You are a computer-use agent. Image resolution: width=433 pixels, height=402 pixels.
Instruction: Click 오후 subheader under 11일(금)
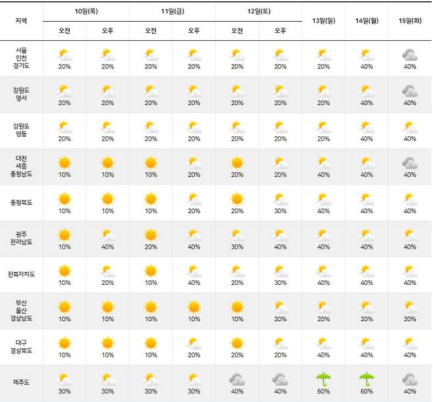[x=194, y=31]
